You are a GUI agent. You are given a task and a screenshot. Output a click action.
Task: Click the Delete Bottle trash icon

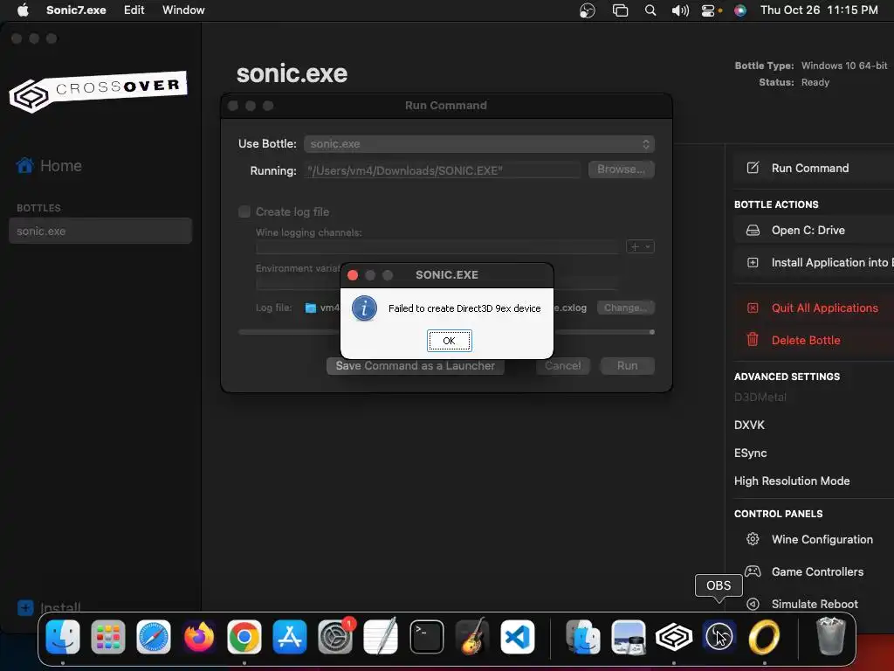[753, 340]
